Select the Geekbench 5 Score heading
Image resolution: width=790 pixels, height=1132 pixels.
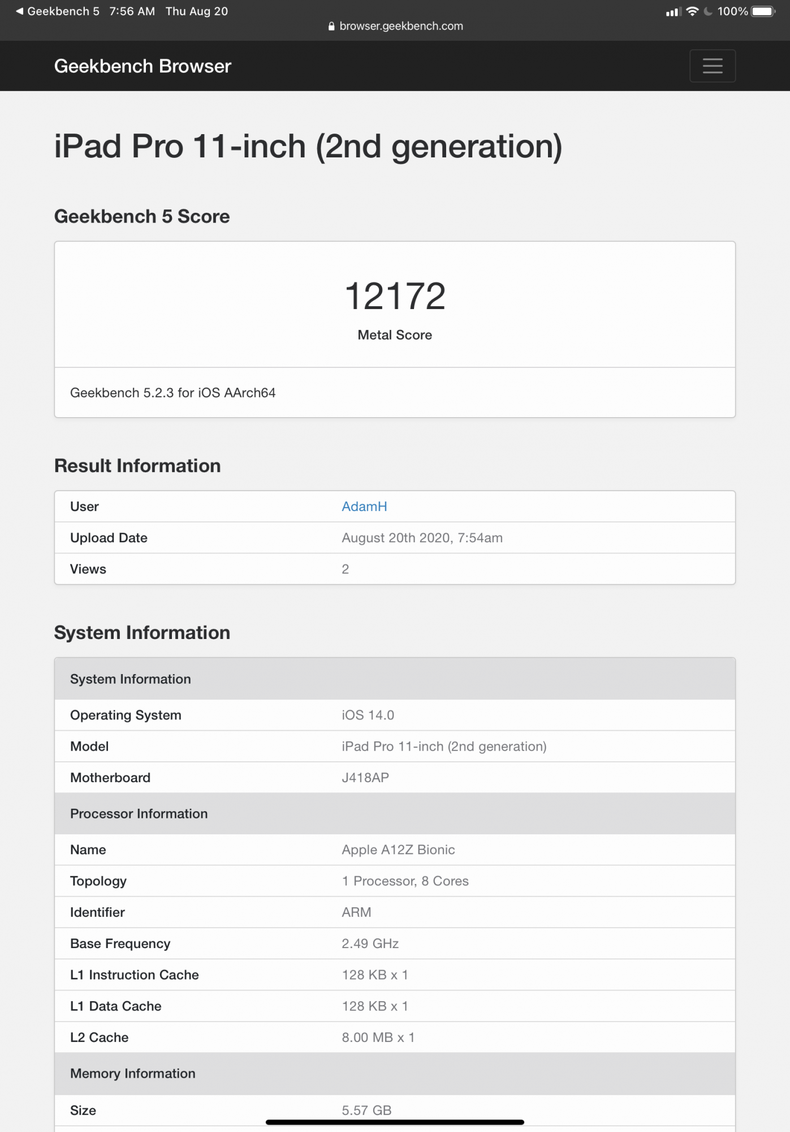coord(142,216)
